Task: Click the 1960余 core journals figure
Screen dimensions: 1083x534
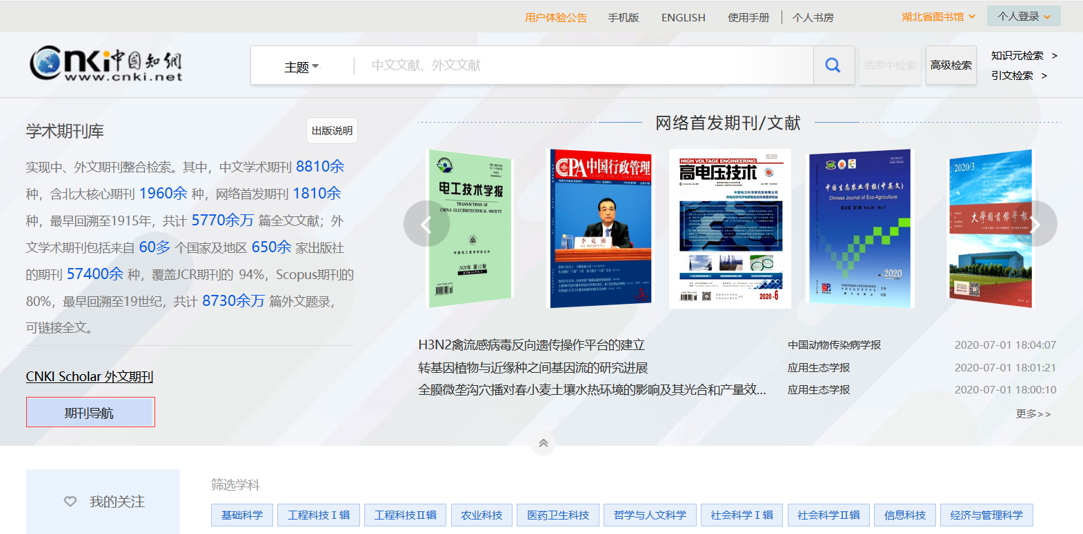Action: [x=163, y=194]
